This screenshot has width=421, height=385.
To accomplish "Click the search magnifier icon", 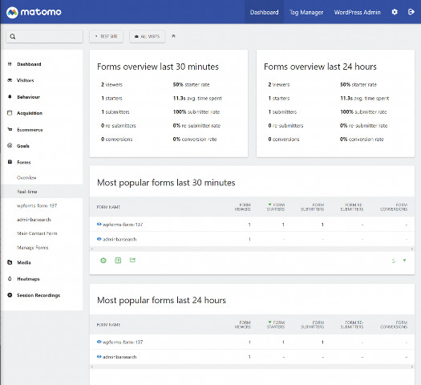I will [x=13, y=37].
